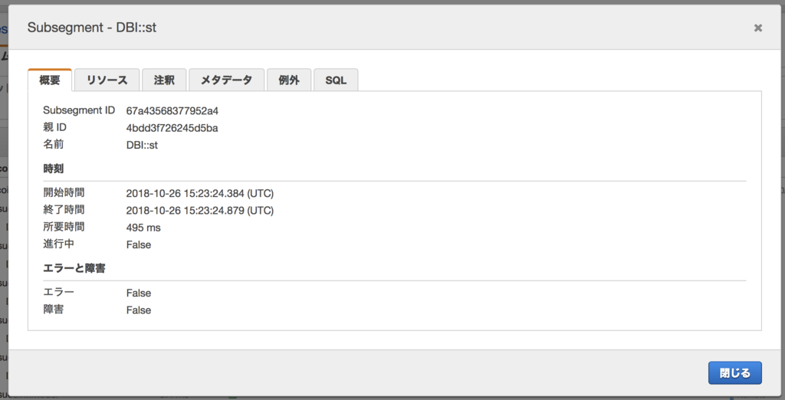Click the エラーと障害 section heading
This screenshot has width=785, height=400.
point(74,268)
